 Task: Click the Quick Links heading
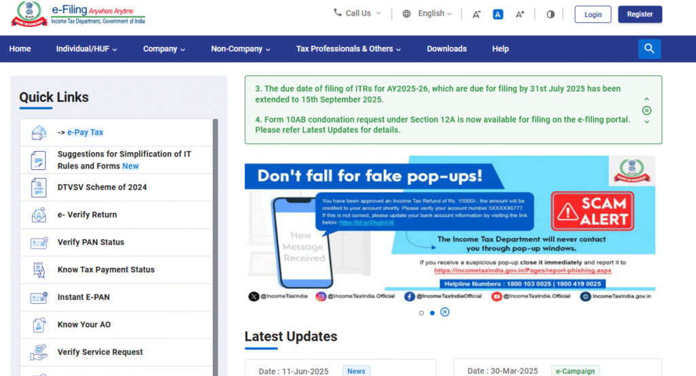tap(54, 97)
